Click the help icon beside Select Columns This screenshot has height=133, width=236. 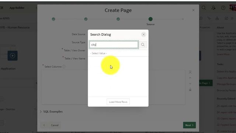pos(64,66)
